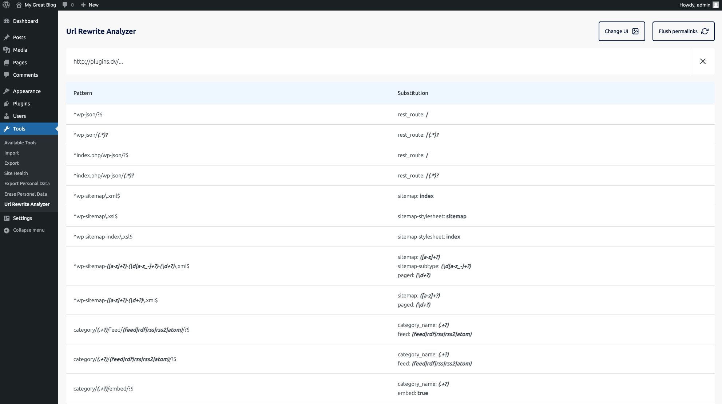Image resolution: width=722 pixels, height=404 pixels.
Task: Click the Change UI button
Action: (622, 31)
